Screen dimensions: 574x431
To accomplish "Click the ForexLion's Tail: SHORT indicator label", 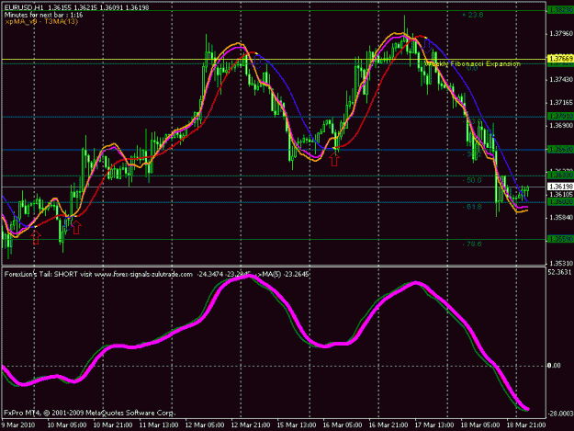I will pyautogui.click(x=41, y=274).
